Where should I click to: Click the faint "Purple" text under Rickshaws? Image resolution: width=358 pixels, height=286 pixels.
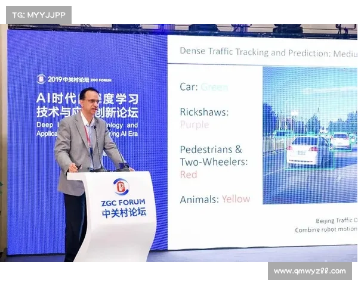click(x=195, y=125)
